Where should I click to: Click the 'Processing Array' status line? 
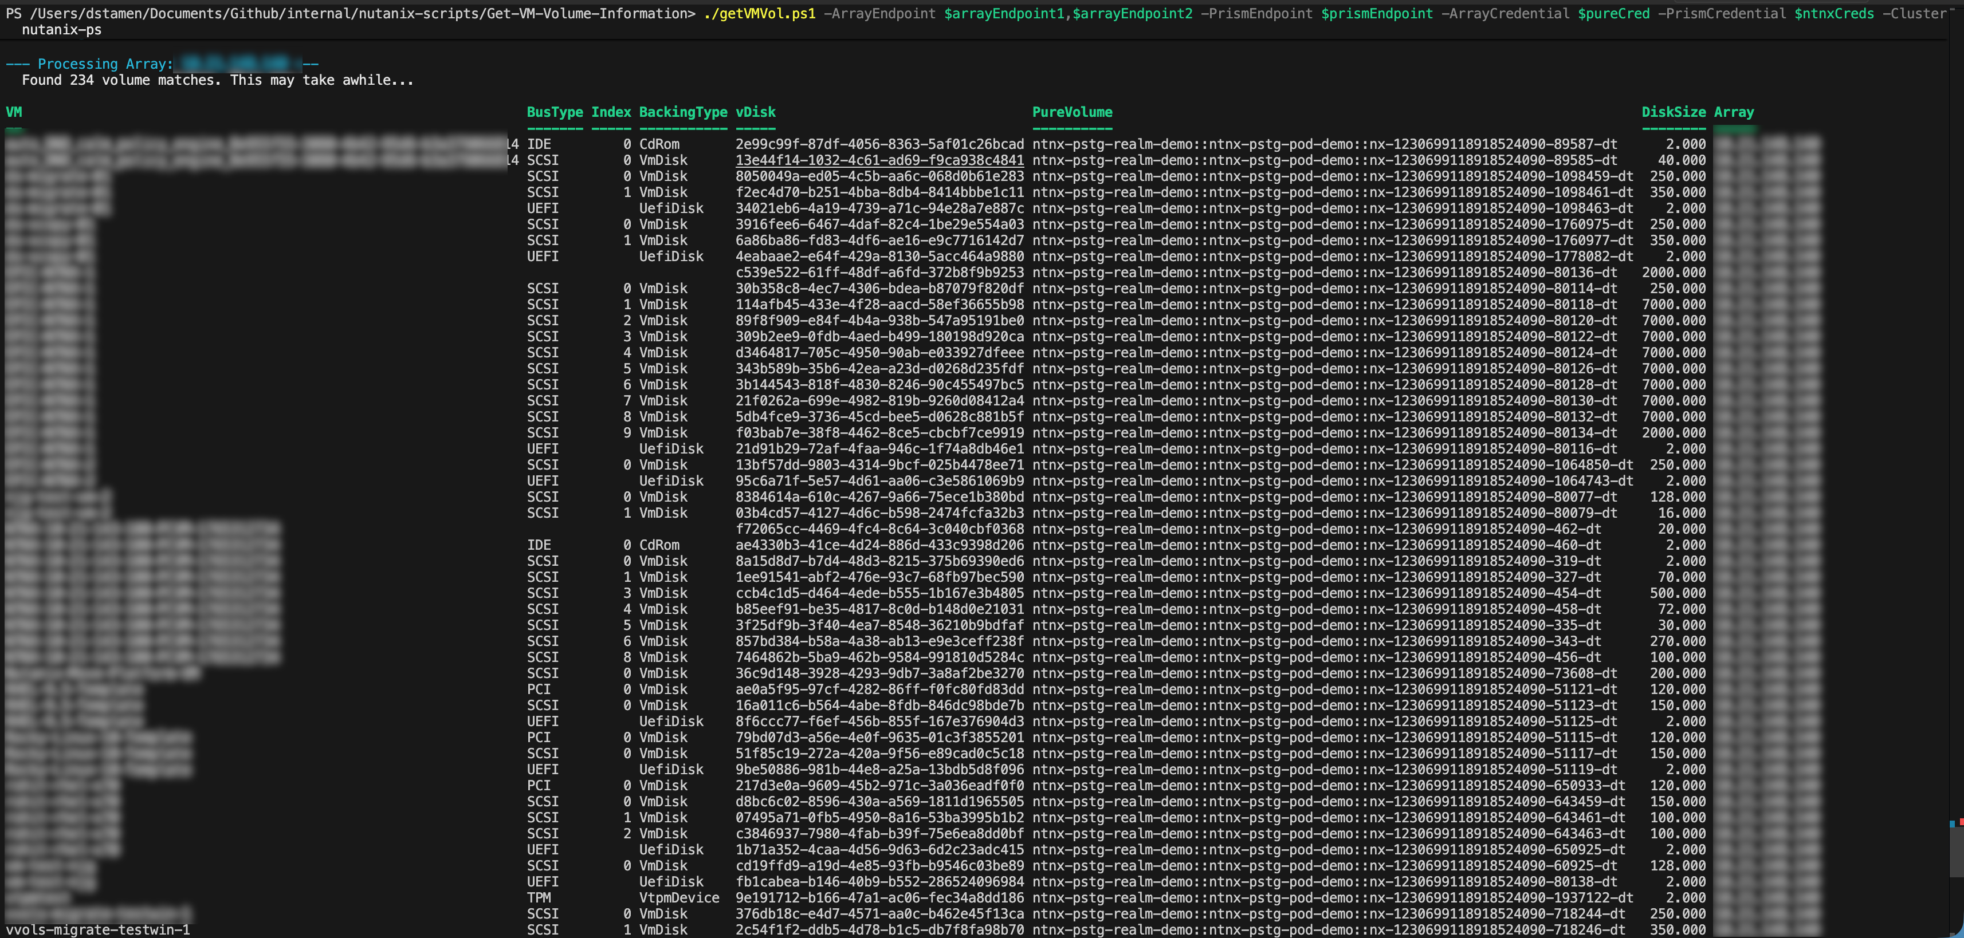tap(105, 64)
